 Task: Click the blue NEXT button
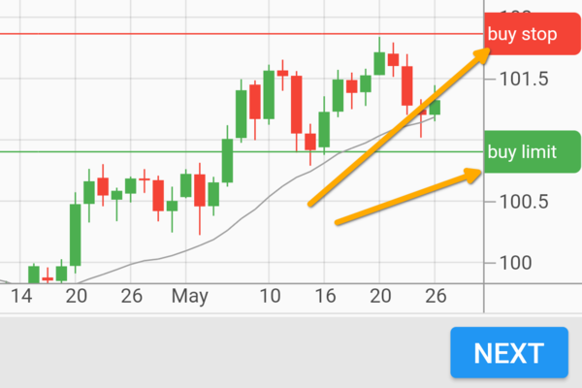point(509,352)
